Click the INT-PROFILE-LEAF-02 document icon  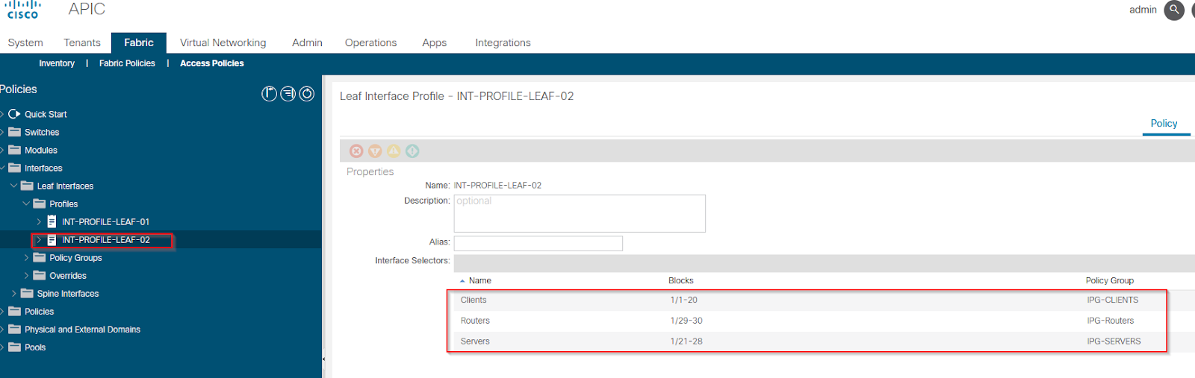point(52,239)
